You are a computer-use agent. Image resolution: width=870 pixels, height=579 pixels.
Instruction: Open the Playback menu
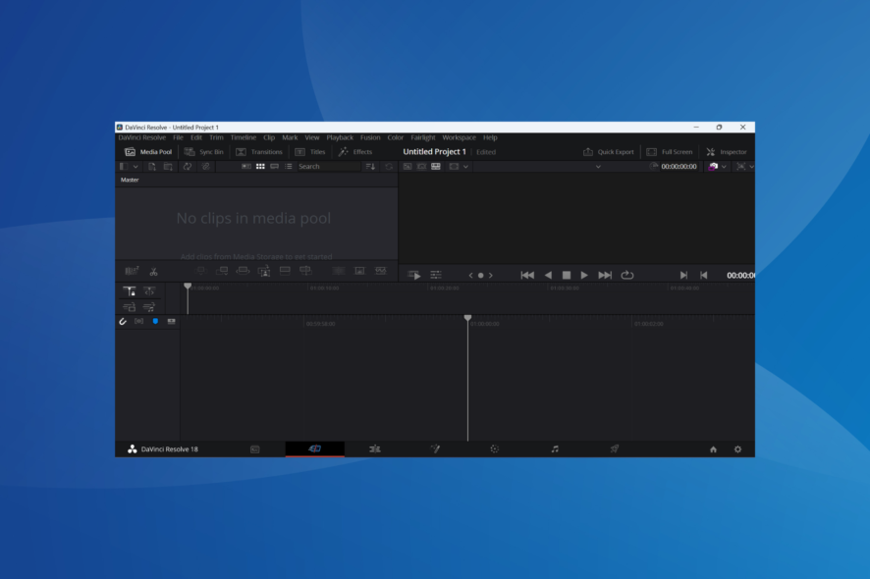(340, 137)
